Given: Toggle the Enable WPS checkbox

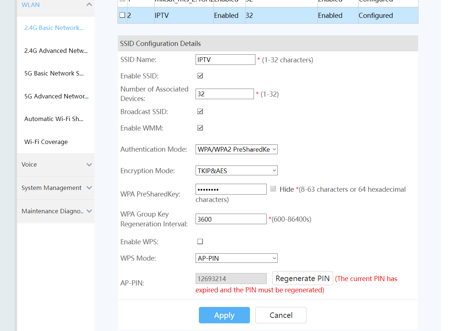Looking at the screenshot, I should (x=200, y=241).
